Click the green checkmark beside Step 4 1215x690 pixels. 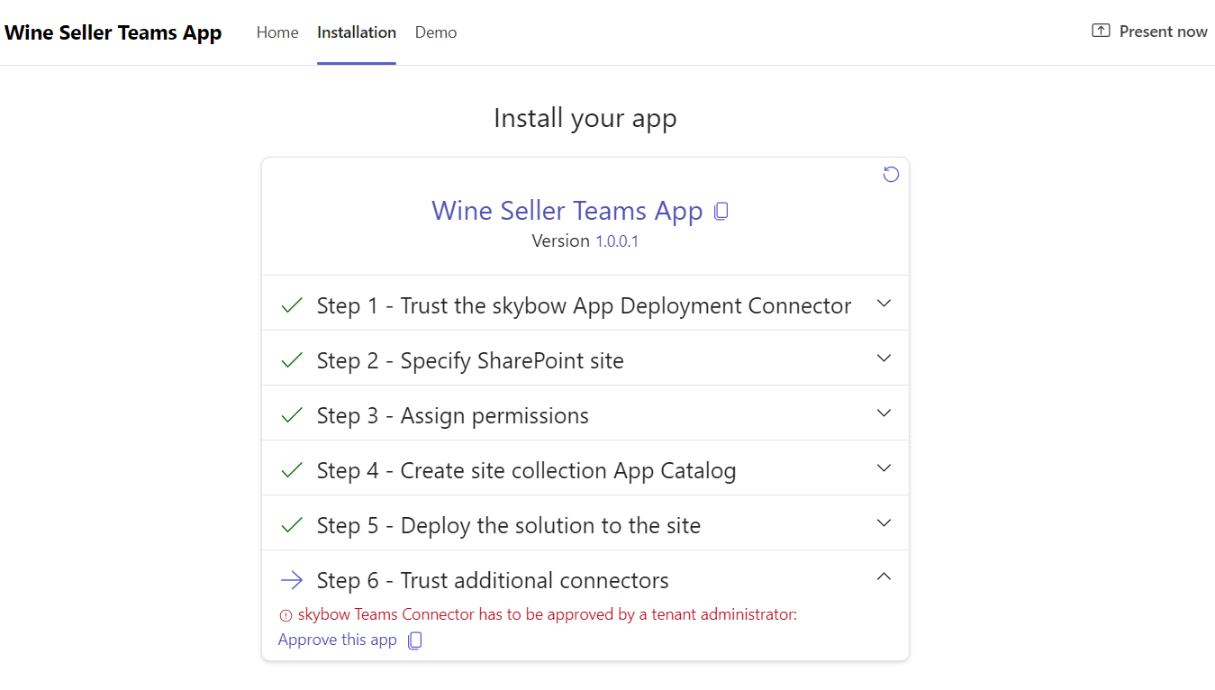[292, 470]
